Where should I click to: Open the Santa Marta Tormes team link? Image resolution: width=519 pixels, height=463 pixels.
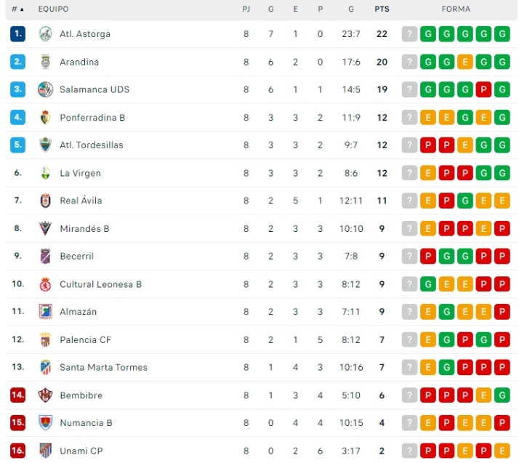tap(103, 367)
